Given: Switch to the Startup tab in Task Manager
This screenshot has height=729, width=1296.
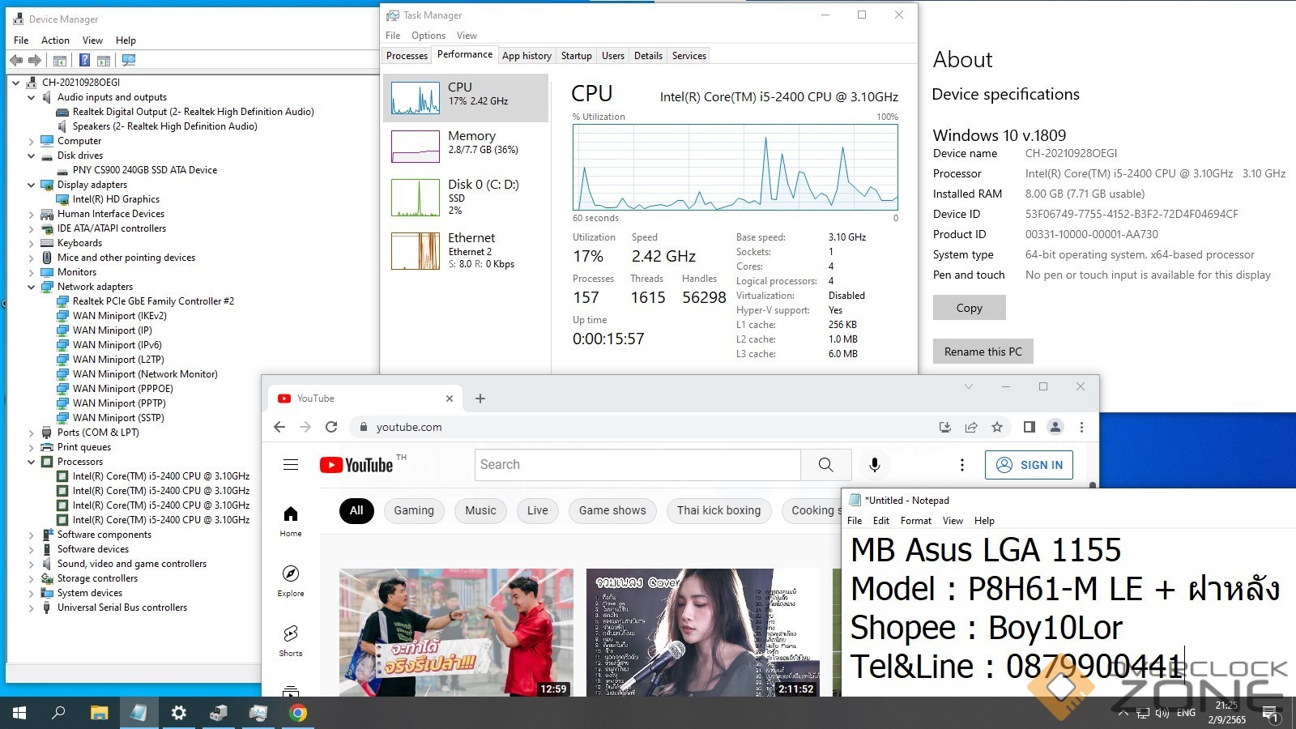Looking at the screenshot, I should 576,56.
